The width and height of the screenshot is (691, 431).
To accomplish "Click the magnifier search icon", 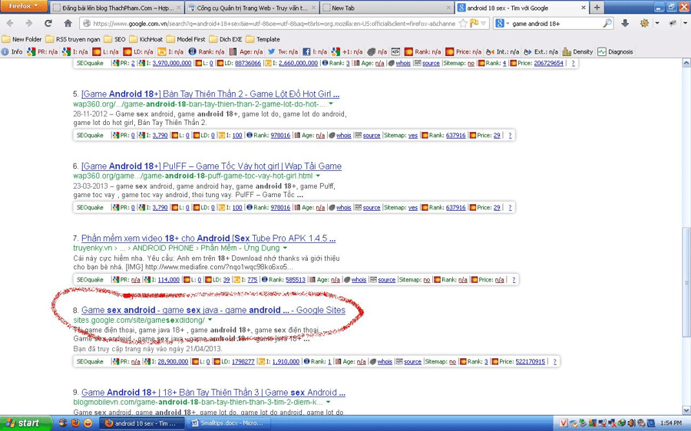I will tap(607, 24).
